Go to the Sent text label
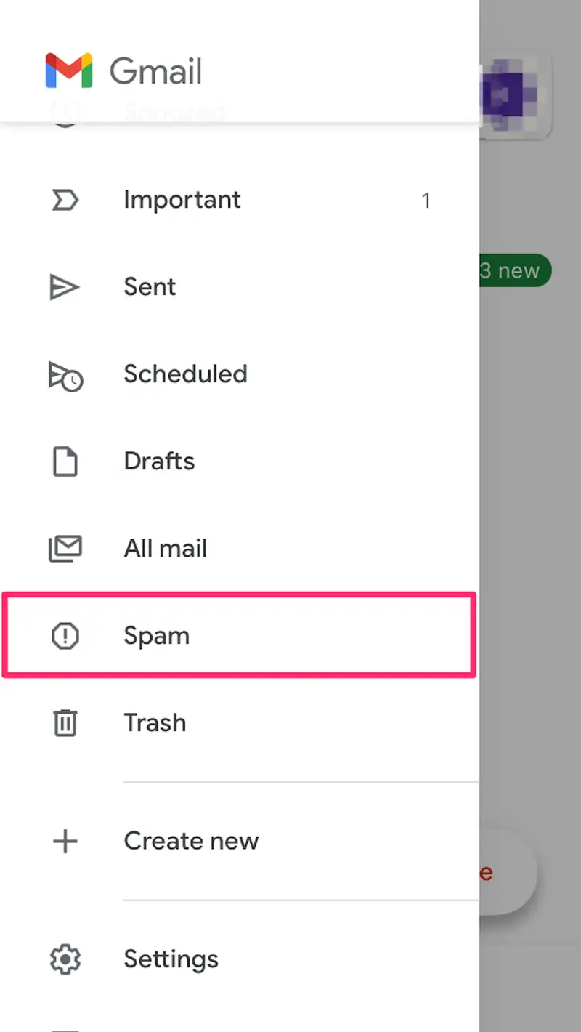 pyautogui.click(x=150, y=287)
